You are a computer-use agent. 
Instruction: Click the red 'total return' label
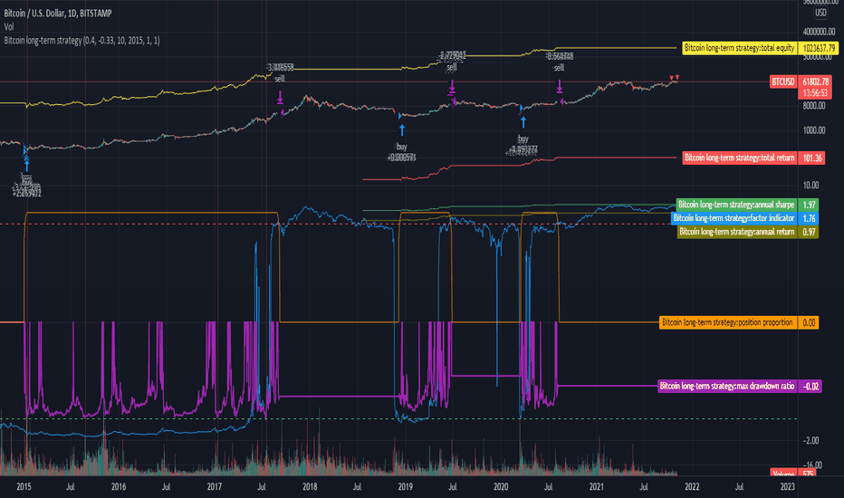pos(740,158)
